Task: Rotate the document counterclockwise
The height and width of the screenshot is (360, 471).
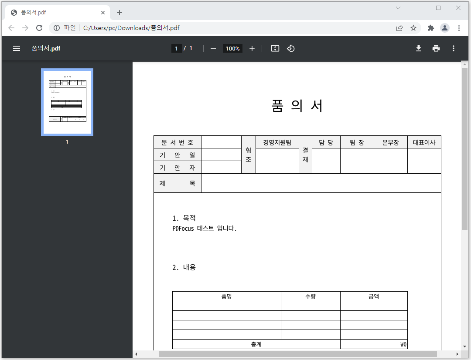Action: 290,48
